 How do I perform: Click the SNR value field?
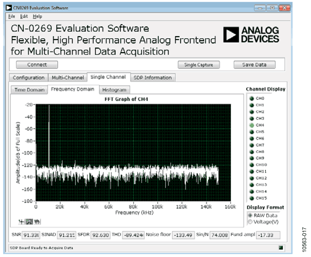[x=31, y=235]
